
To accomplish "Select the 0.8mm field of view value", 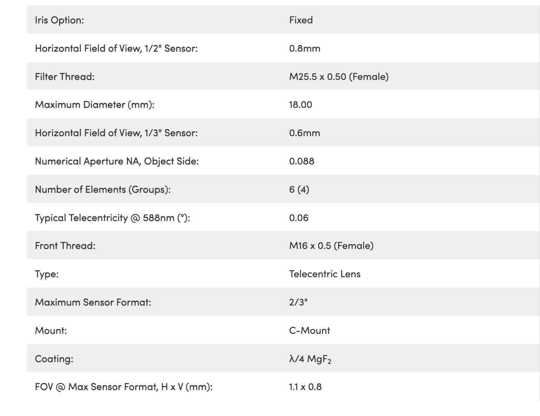I will tap(305, 48).
